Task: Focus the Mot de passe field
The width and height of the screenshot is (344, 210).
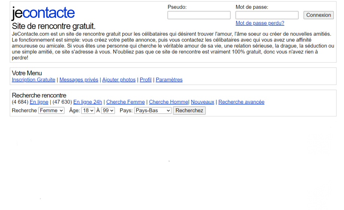Action: coord(267,15)
